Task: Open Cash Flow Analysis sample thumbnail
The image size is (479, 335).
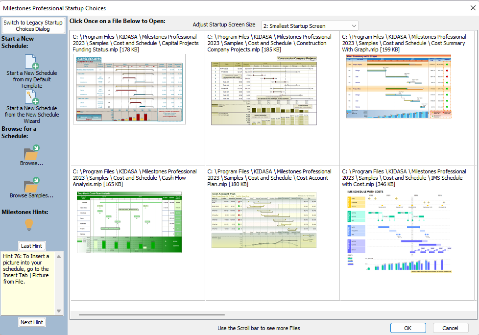Action: [x=129, y=222]
